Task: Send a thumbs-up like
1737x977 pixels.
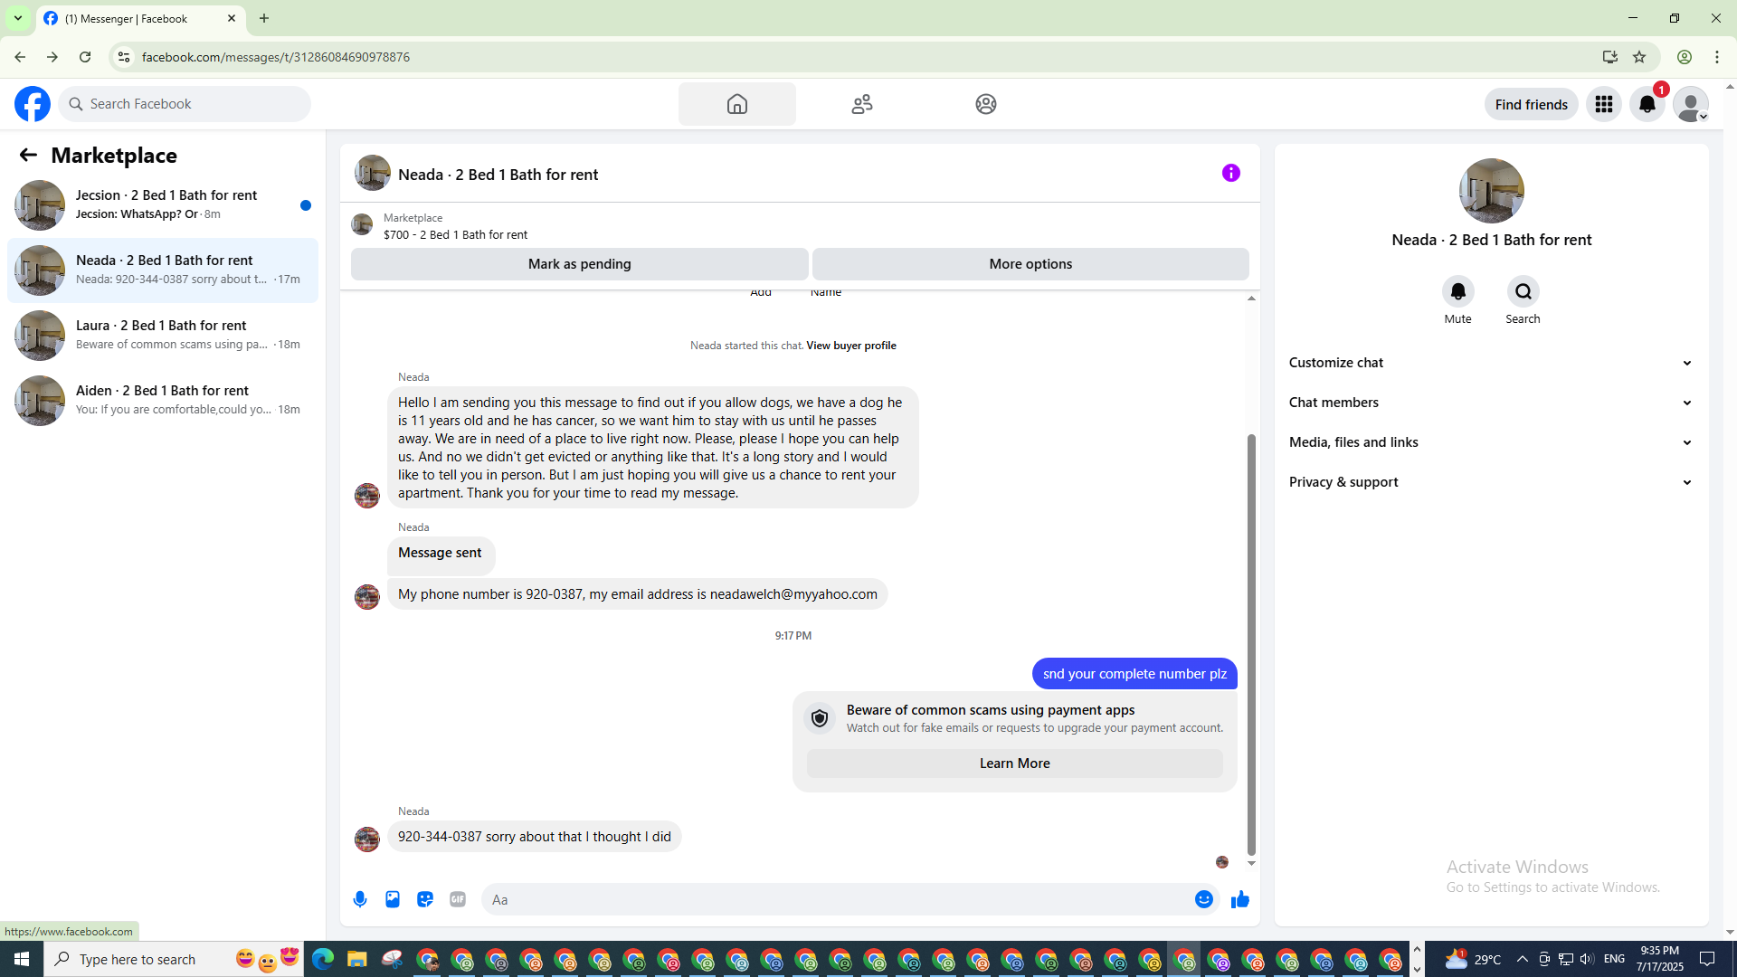Action: pyautogui.click(x=1240, y=899)
